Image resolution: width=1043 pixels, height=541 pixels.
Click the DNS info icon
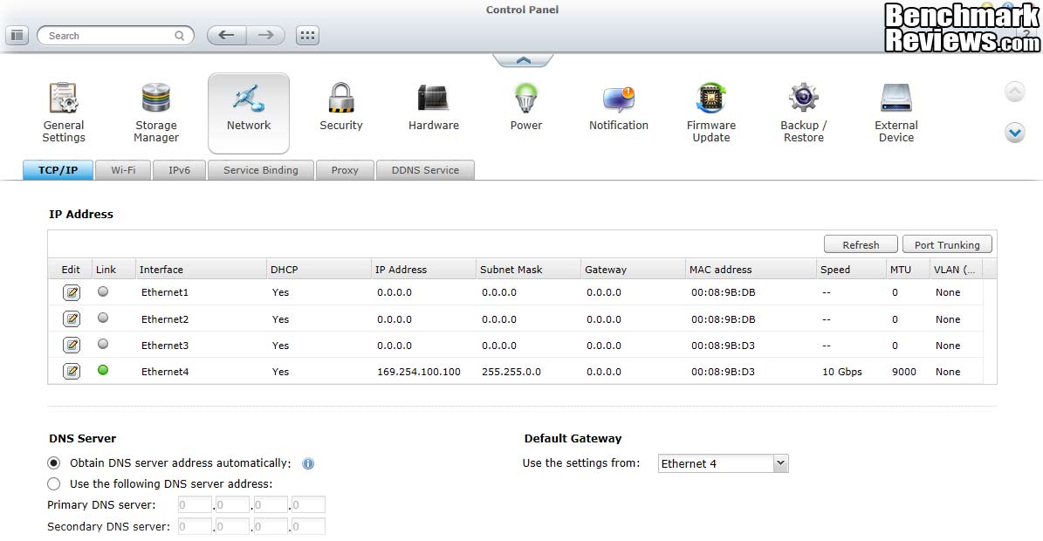click(308, 464)
